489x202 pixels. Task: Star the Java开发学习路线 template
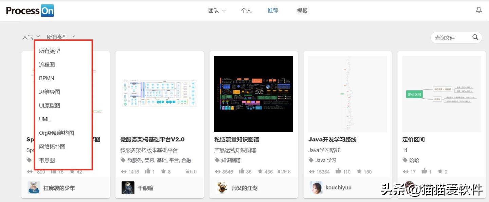(x=360, y=172)
